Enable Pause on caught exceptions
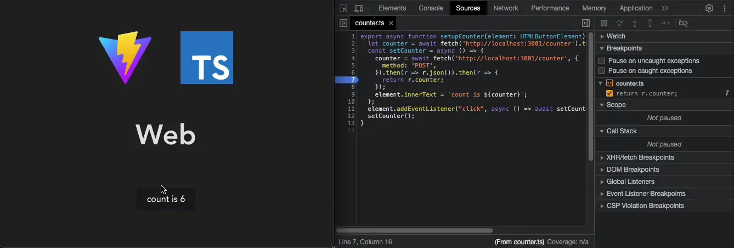The width and height of the screenshot is (734, 248). tap(602, 71)
